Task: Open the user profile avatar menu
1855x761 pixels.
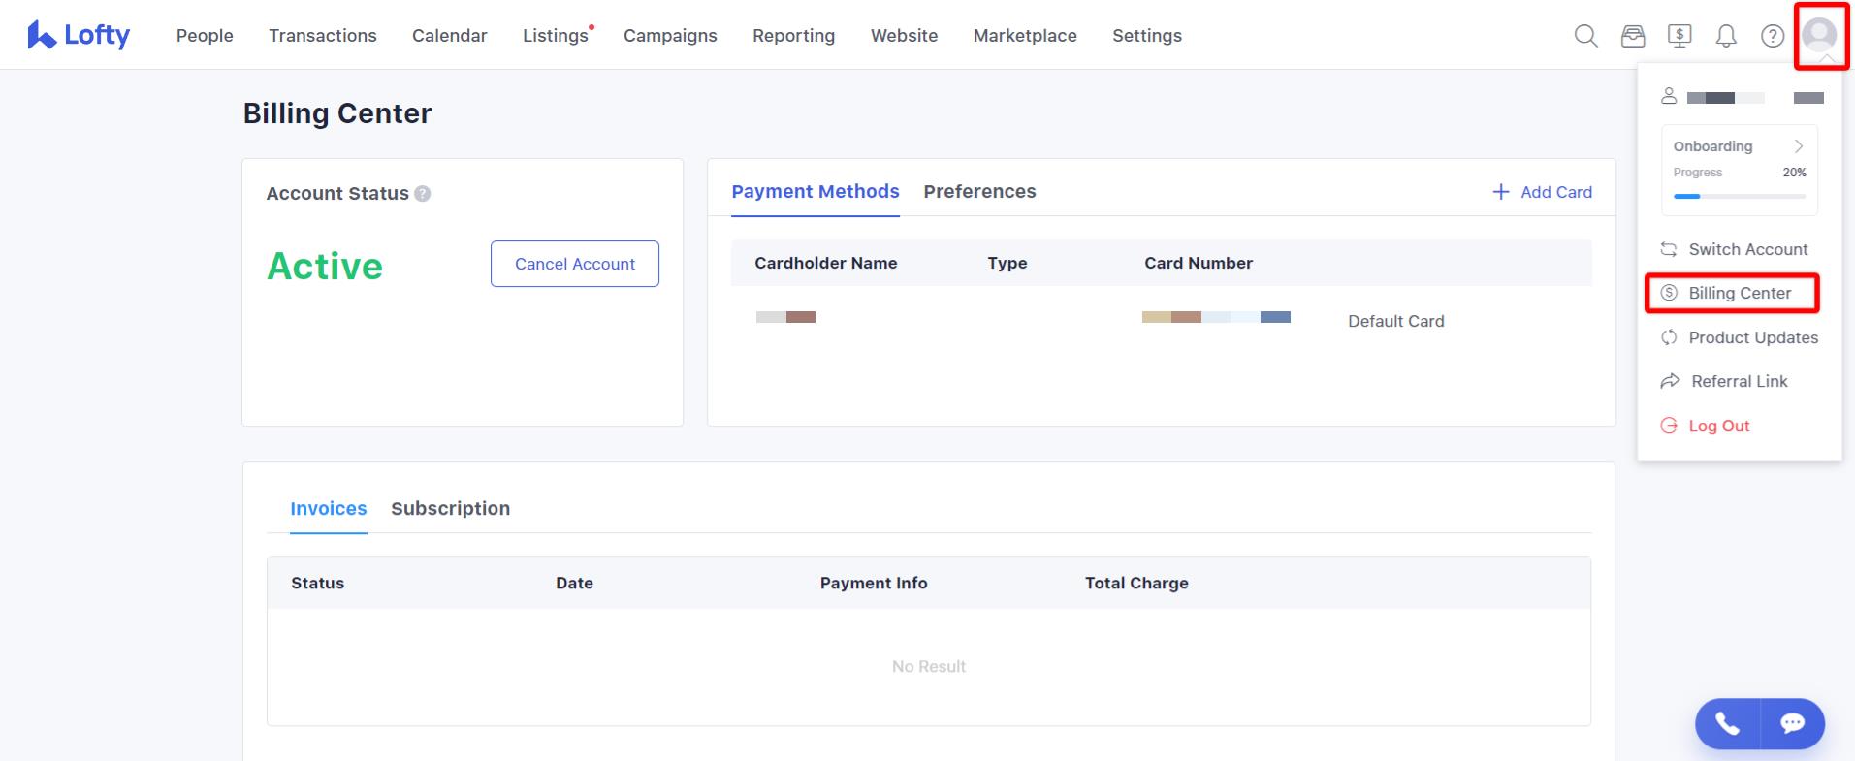Action: tap(1820, 35)
